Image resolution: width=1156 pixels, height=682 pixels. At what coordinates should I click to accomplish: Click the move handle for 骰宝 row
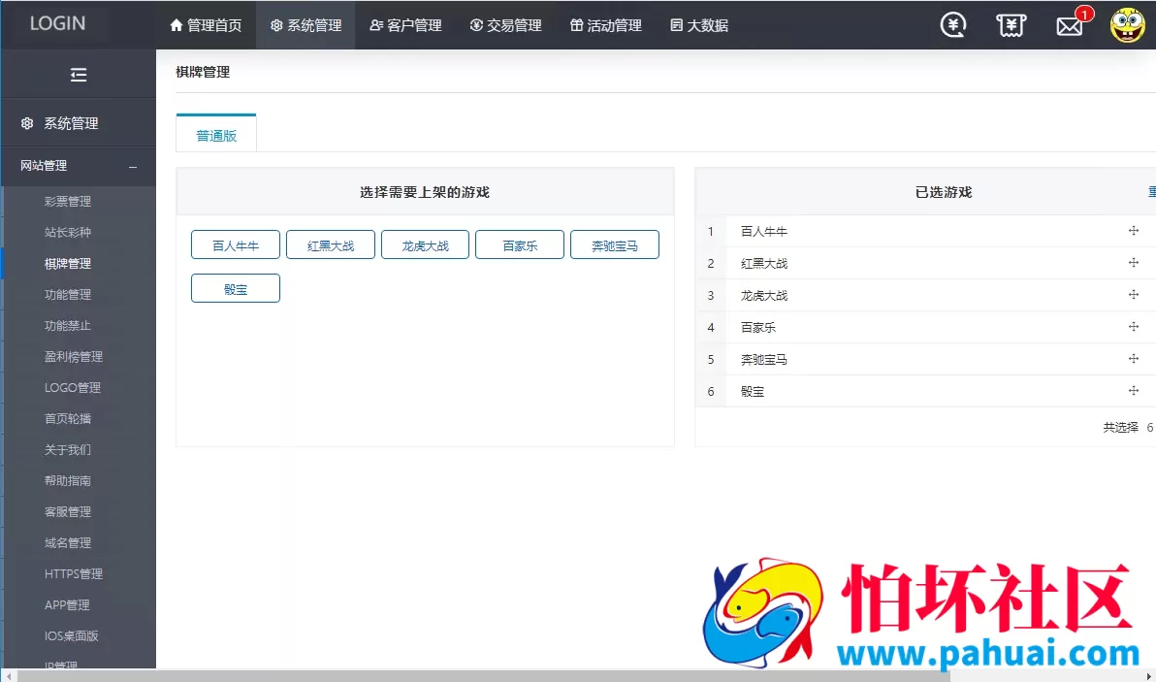[1133, 391]
